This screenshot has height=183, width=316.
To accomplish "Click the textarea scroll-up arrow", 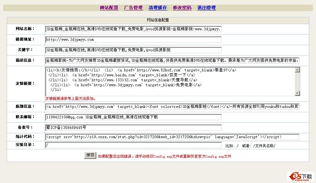I will (x=297, y=70).
